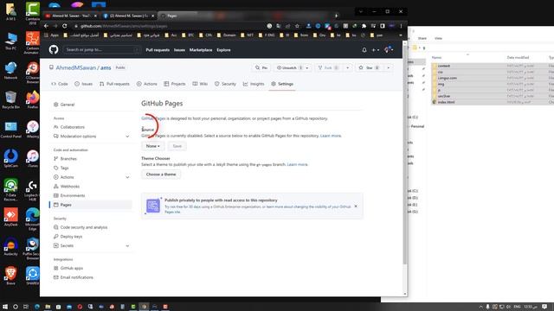Screen dimensions: 554x311
Task: Open the Recycle Bin desktop icon
Action: click(10, 99)
